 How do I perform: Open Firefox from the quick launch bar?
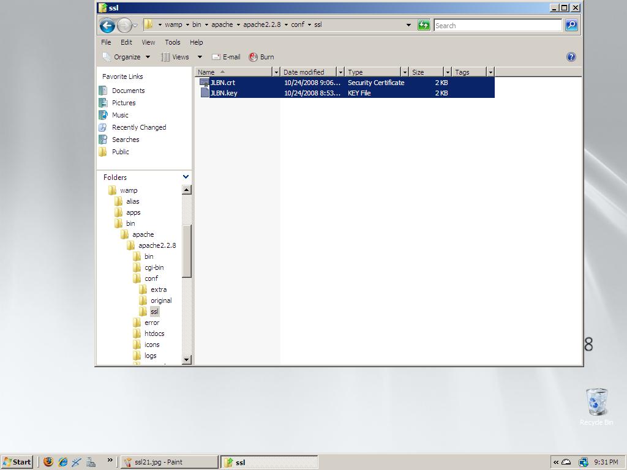click(x=48, y=462)
